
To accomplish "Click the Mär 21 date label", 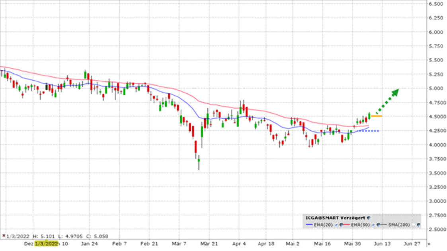I will [x=209, y=243].
